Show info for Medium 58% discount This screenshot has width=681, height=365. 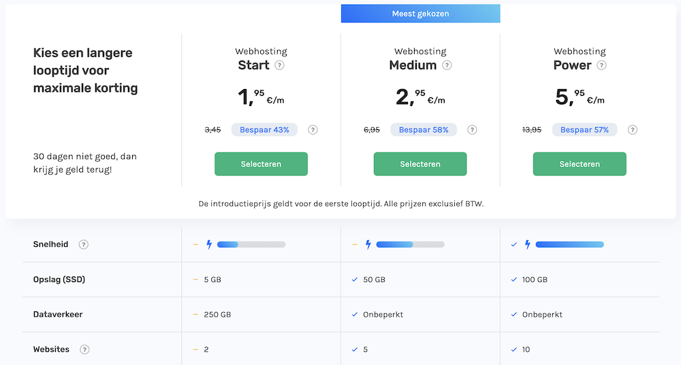[x=472, y=130]
